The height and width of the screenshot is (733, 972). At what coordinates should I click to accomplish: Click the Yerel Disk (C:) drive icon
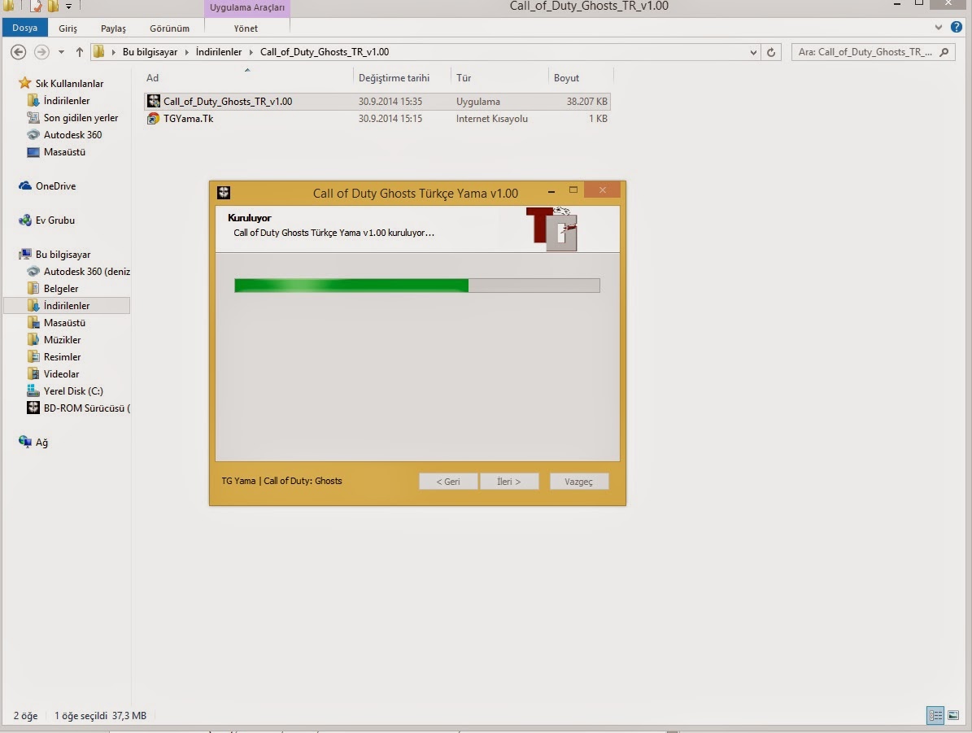coord(33,390)
